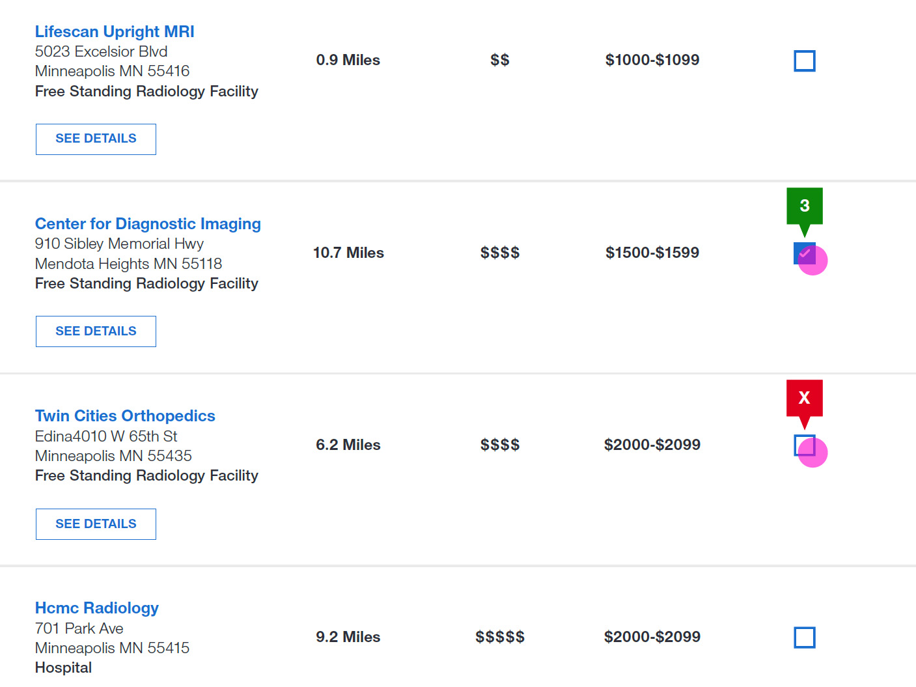Click the $2000-$2099 price for Twin Cities Orthopedics
Image resolution: width=916 pixels, height=687 pixels.
pyautogui.click(x=652, y=445)
